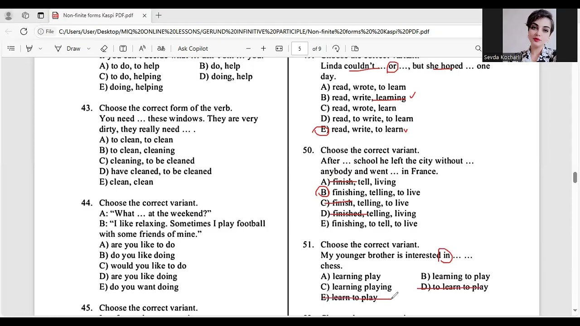Open the Edge profile avatar
The image size is (580, 326).
pyautogui.click(x=9, y=15)
